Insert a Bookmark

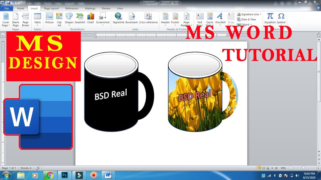(x=132, y=19)
